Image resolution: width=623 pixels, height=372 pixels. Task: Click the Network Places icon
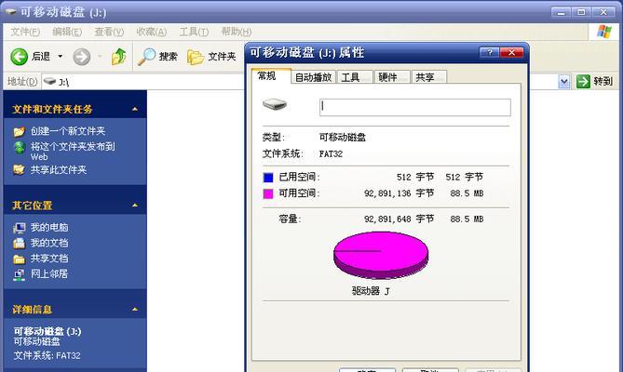pyautogui.click(x=19, y=274)
